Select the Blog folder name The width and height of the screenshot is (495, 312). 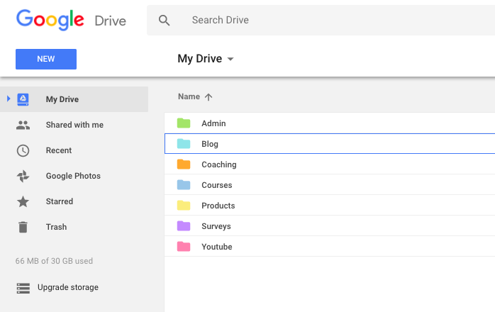[210, 144]
